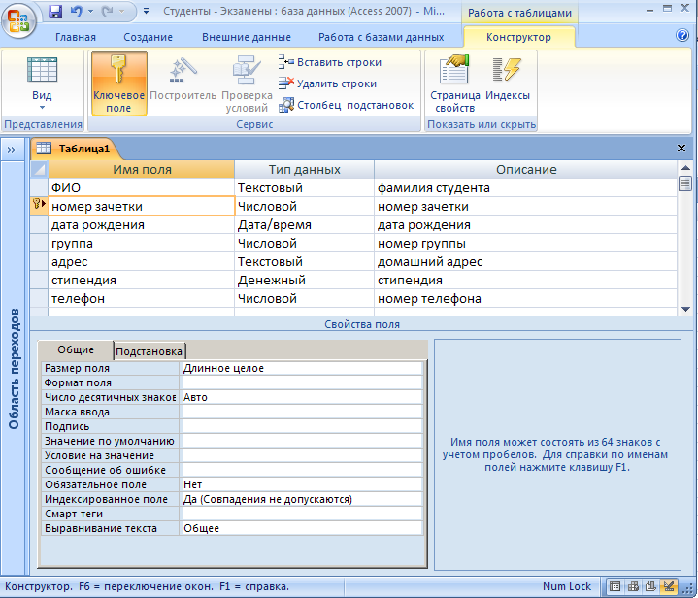The height and width of the screenshot is (598, 698).
Task: Toggle the Ключевое поле key button
Action: [118, 83]
